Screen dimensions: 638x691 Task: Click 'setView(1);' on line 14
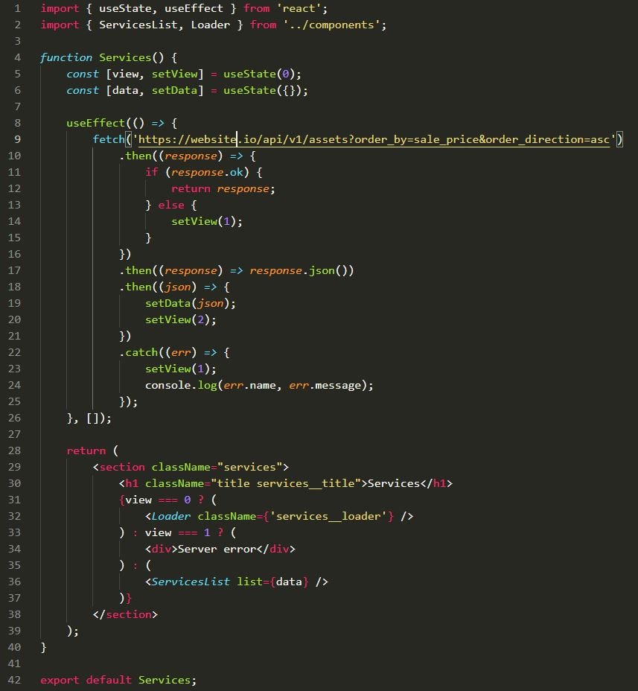point(207,221)
